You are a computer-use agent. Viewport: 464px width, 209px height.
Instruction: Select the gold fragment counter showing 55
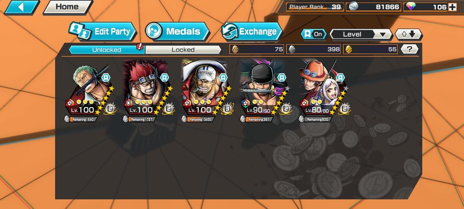coord(371,49)
